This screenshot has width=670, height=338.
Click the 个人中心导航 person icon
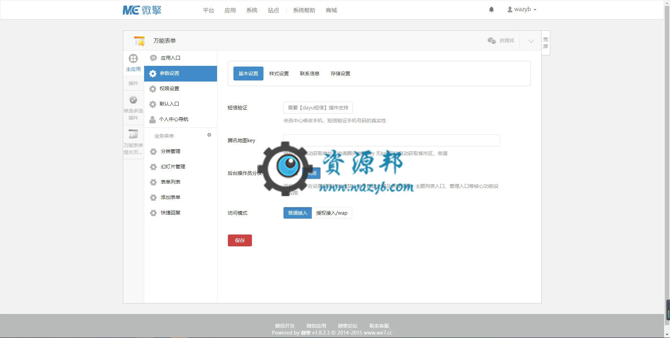pos(152,120)
